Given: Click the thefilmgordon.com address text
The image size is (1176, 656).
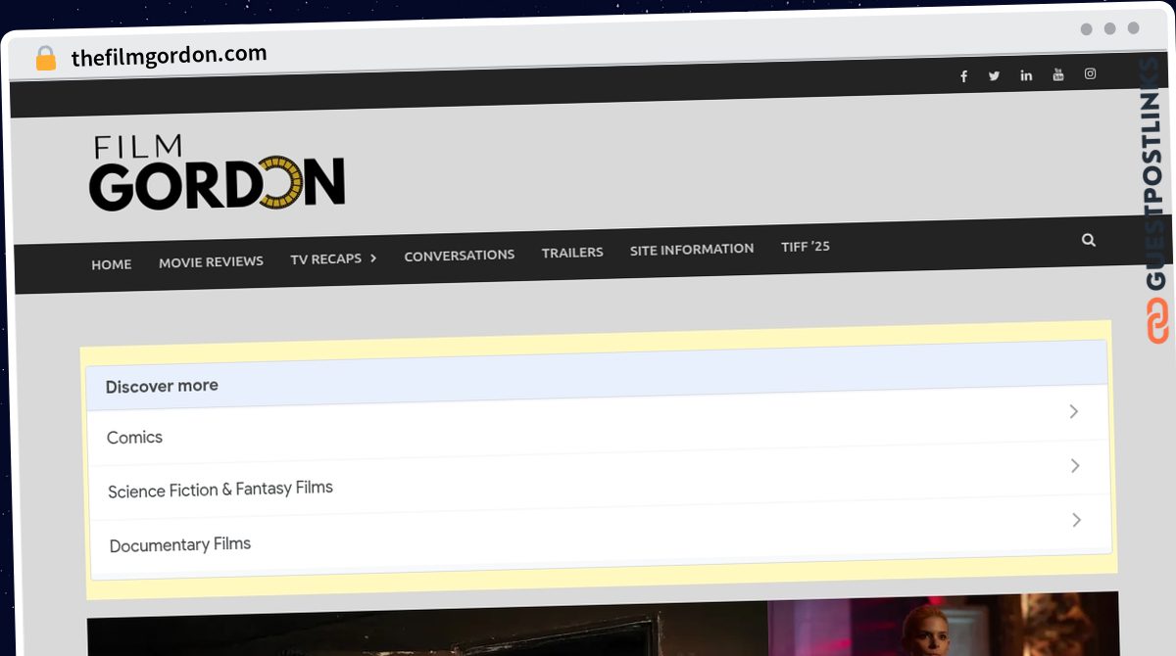Looking at the screenshot, I should click(x=169, y=56).
